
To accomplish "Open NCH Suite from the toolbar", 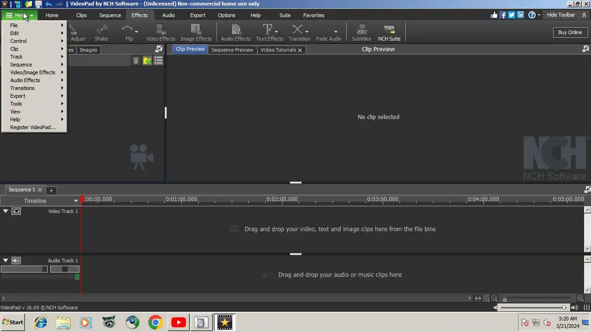I will click(389, 33).
